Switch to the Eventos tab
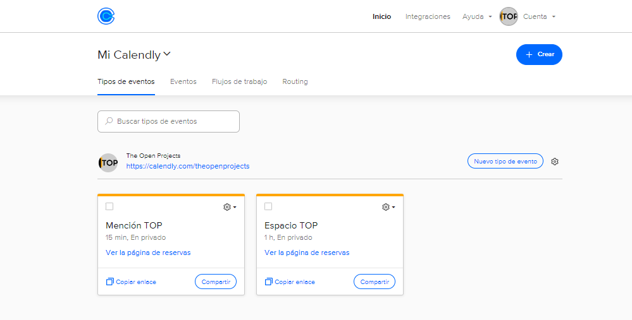 [x=183, y=81]
